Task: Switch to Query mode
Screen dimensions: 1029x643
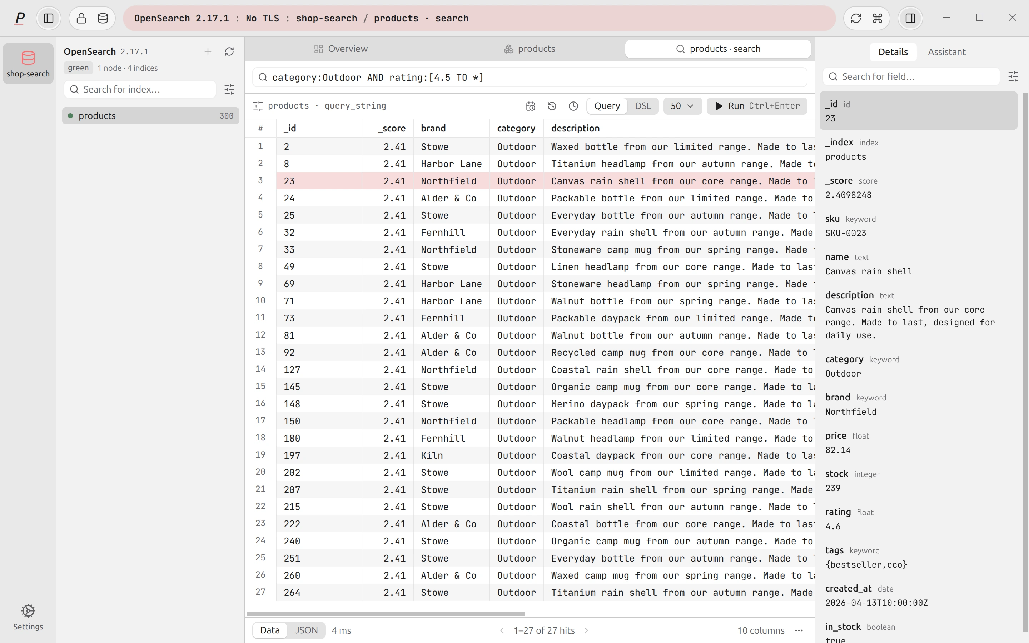Action: [x=607, y=106]
